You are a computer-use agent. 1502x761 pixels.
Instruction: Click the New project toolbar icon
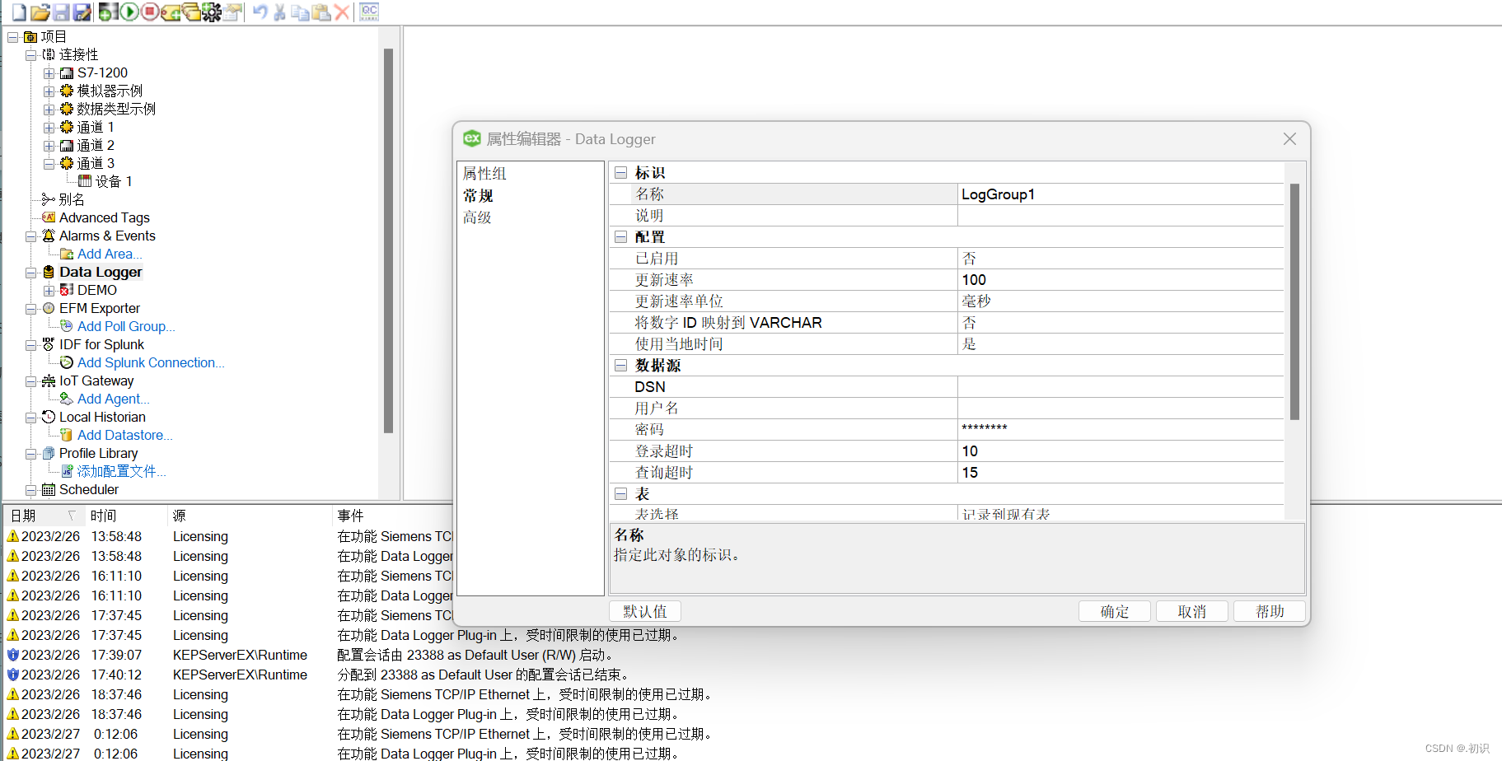pyautogui.click(x=19, y=12)
